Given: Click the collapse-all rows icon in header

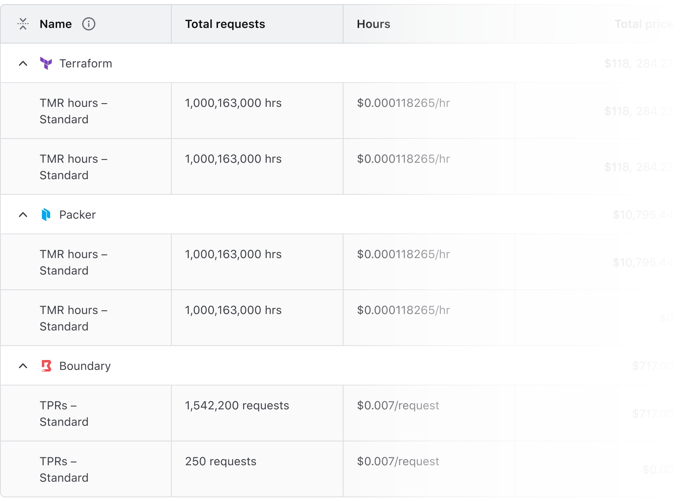Looking at the screenshot, I should click(x=23, y=24).
